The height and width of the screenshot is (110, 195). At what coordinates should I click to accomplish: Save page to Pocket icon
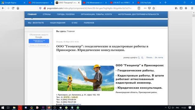pyautogui.click(x=149, y=8)
